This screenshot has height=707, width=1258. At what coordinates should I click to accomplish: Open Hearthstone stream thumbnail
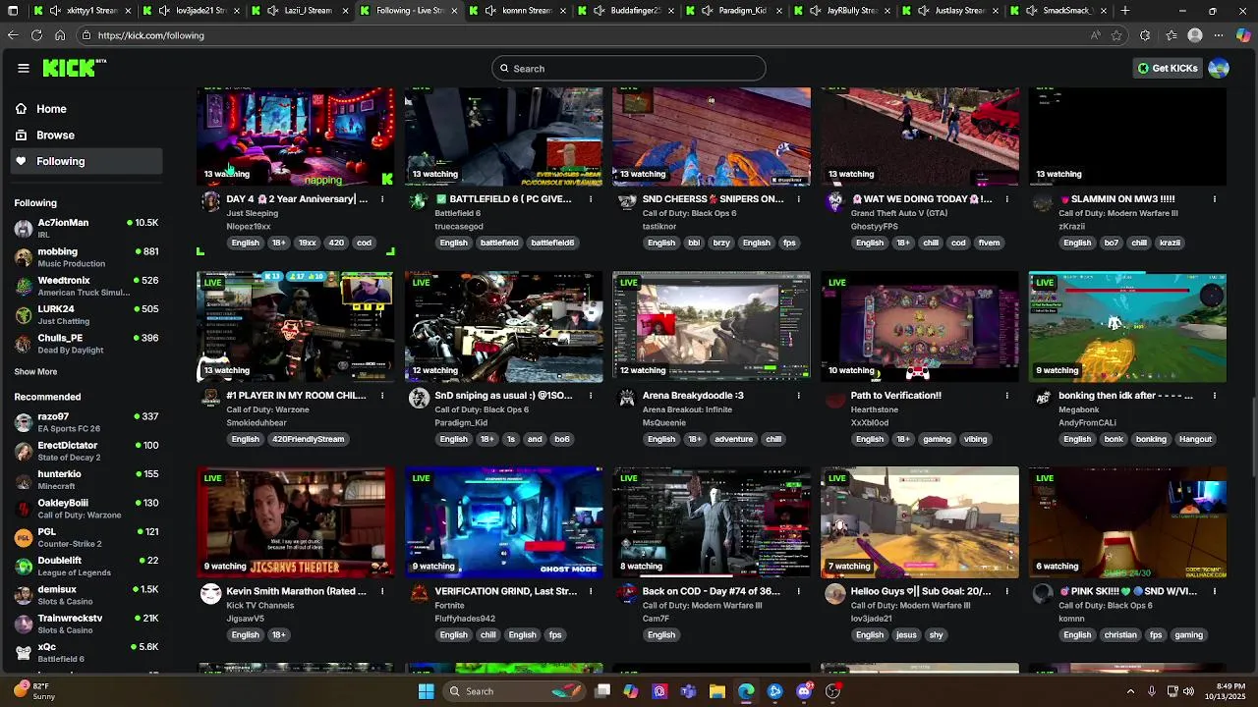click(x=920, y=327)
